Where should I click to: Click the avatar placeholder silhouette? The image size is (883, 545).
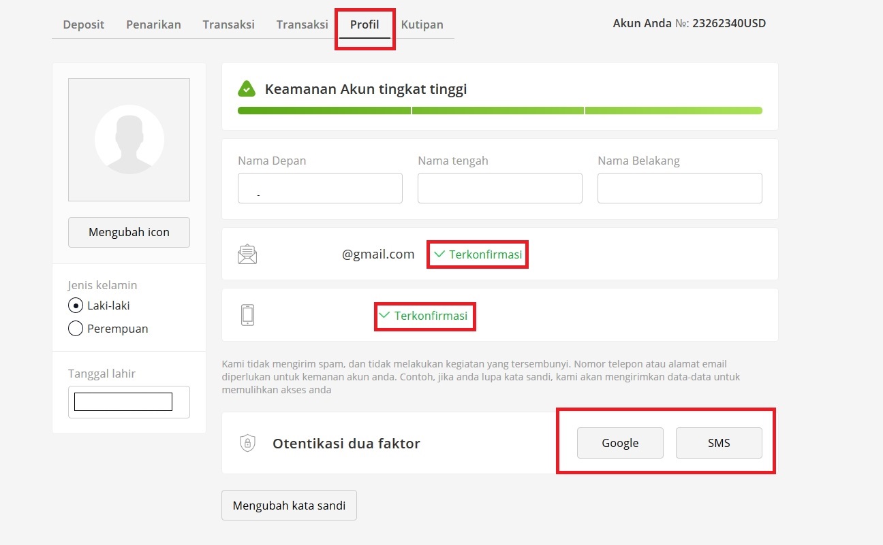click(x=129, y=139)
